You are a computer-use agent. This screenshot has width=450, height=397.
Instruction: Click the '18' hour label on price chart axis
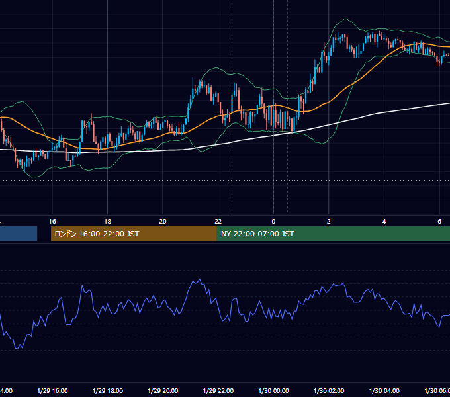tap(107, 222)
